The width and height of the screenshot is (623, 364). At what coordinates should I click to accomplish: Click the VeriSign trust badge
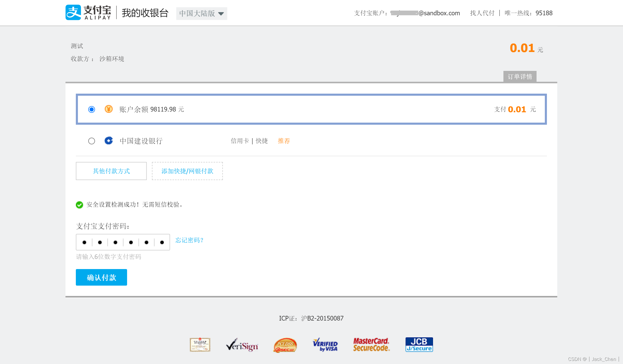242,345
